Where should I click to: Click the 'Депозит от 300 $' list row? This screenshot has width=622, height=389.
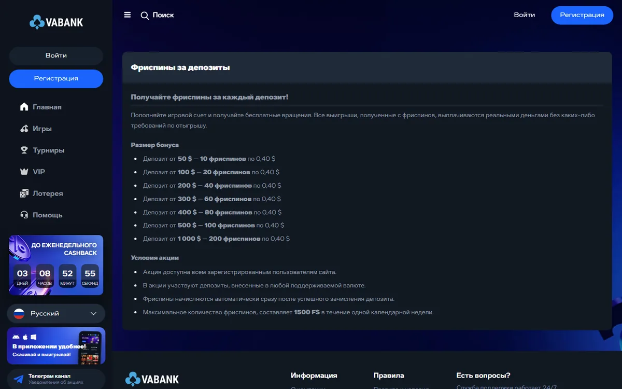click(211, 199)
